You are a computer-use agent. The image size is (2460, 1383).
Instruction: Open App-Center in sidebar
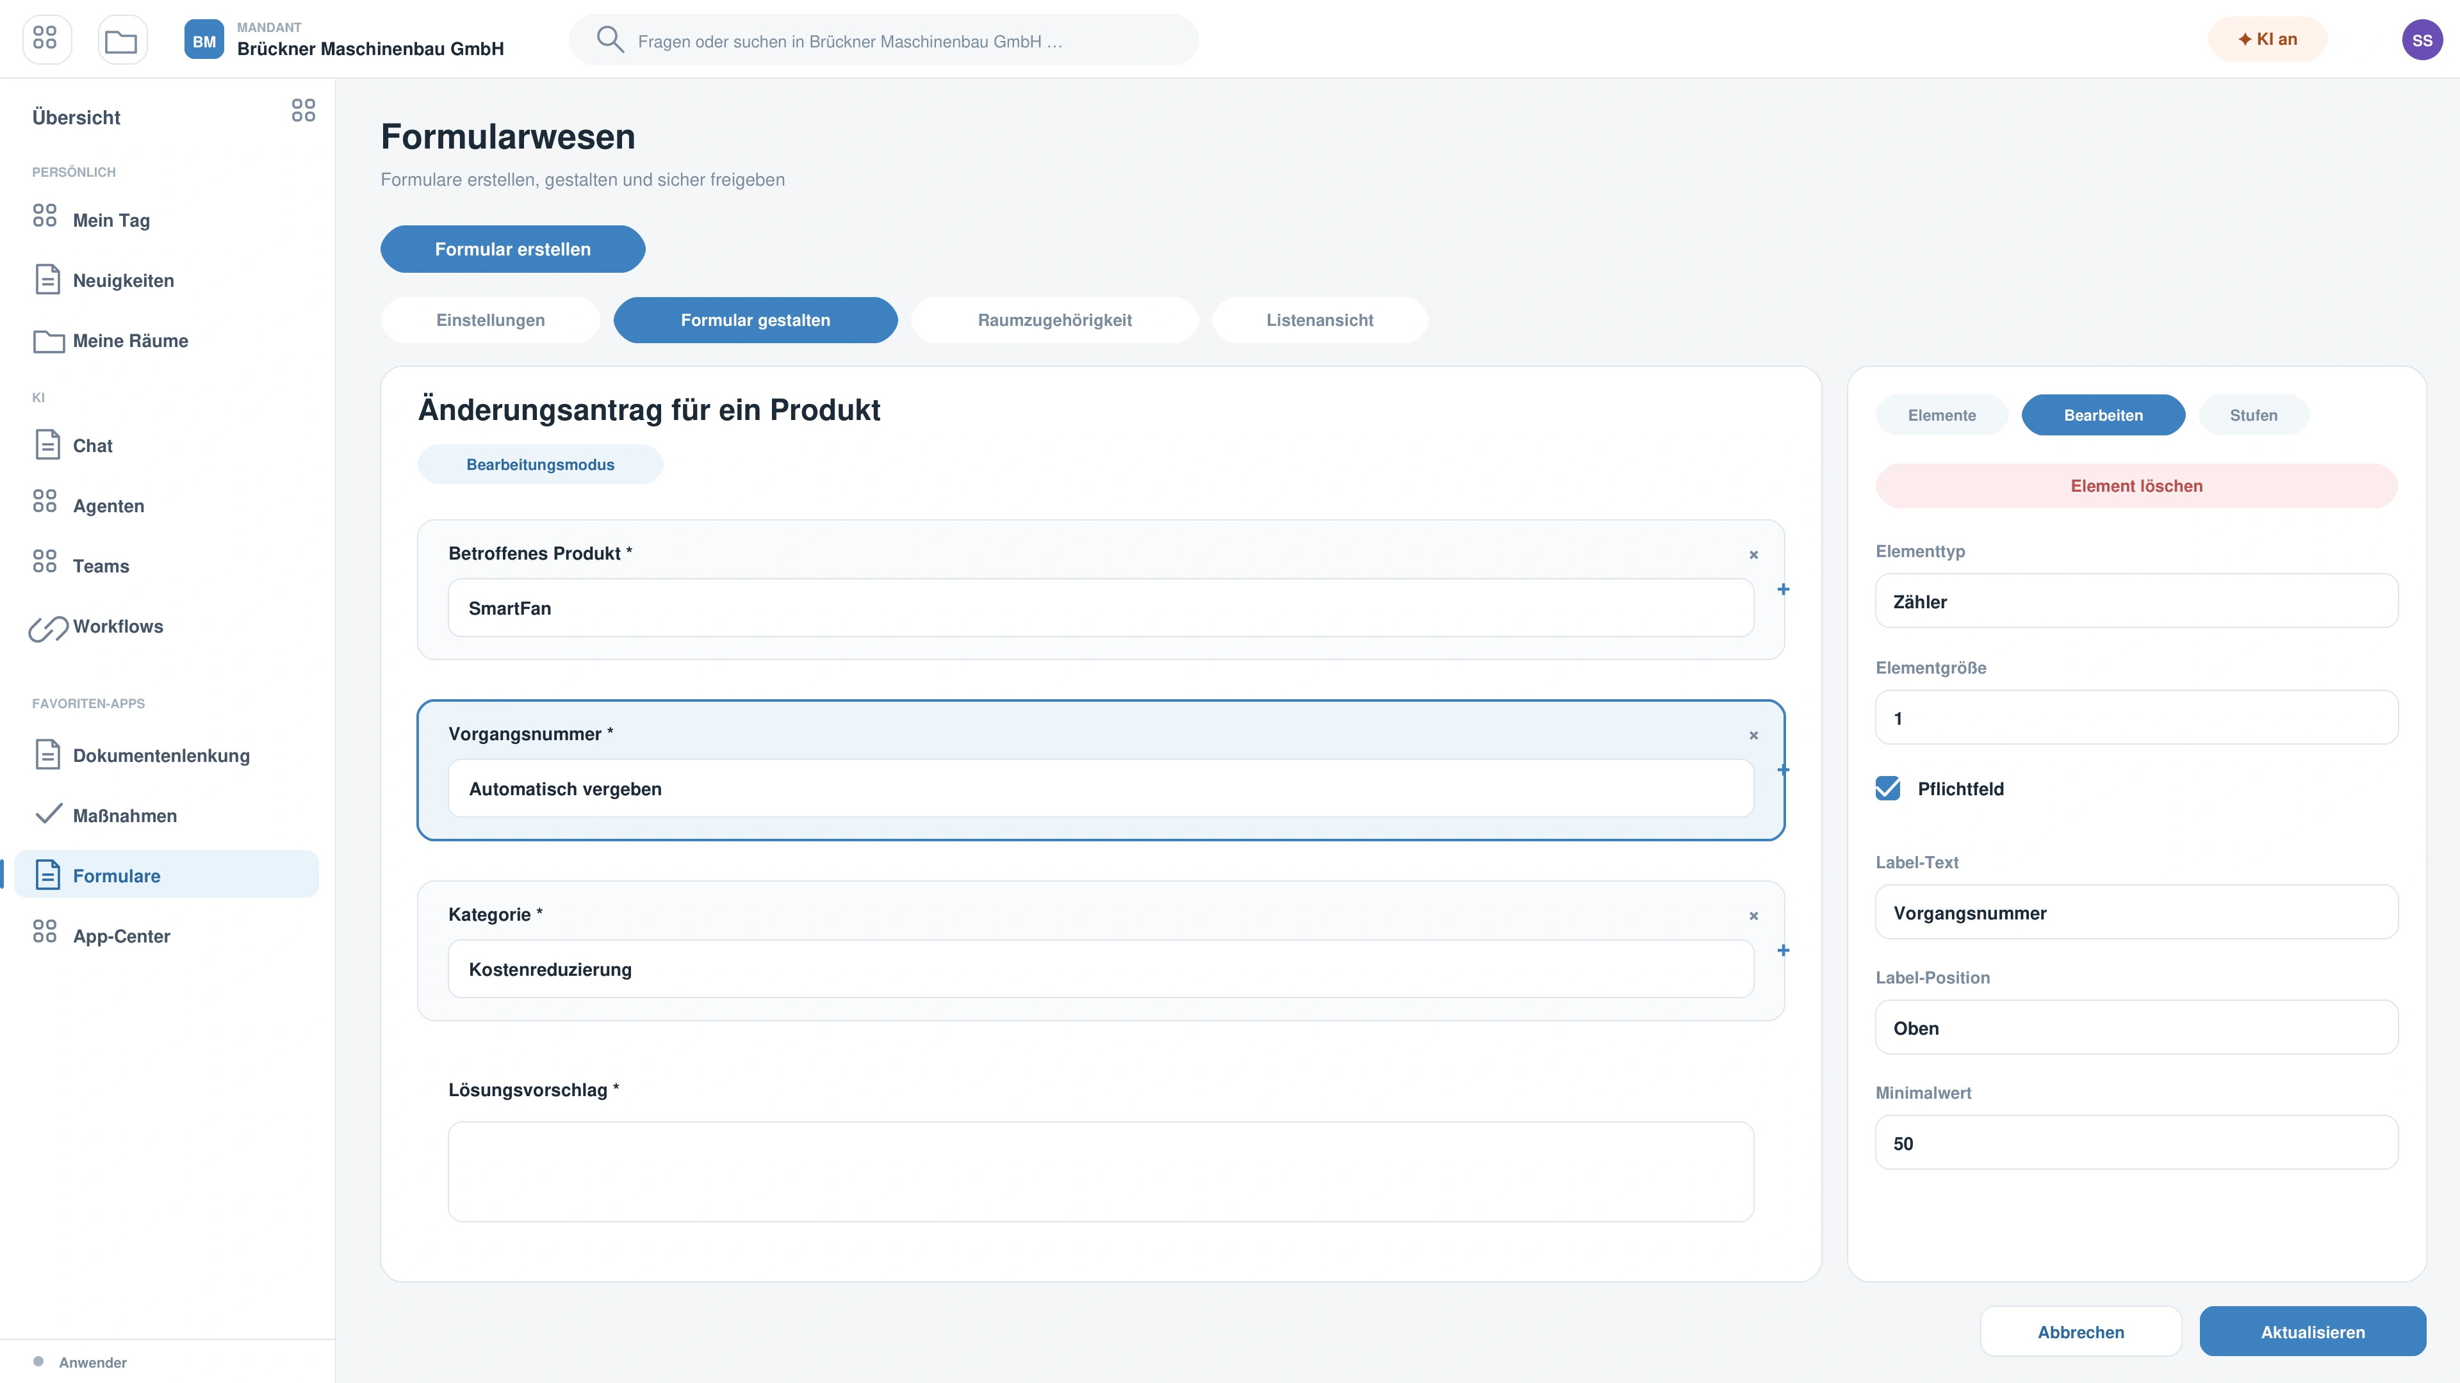coord(166,935)
